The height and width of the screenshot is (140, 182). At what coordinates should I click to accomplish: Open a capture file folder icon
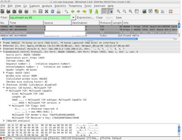pos(35,12)
